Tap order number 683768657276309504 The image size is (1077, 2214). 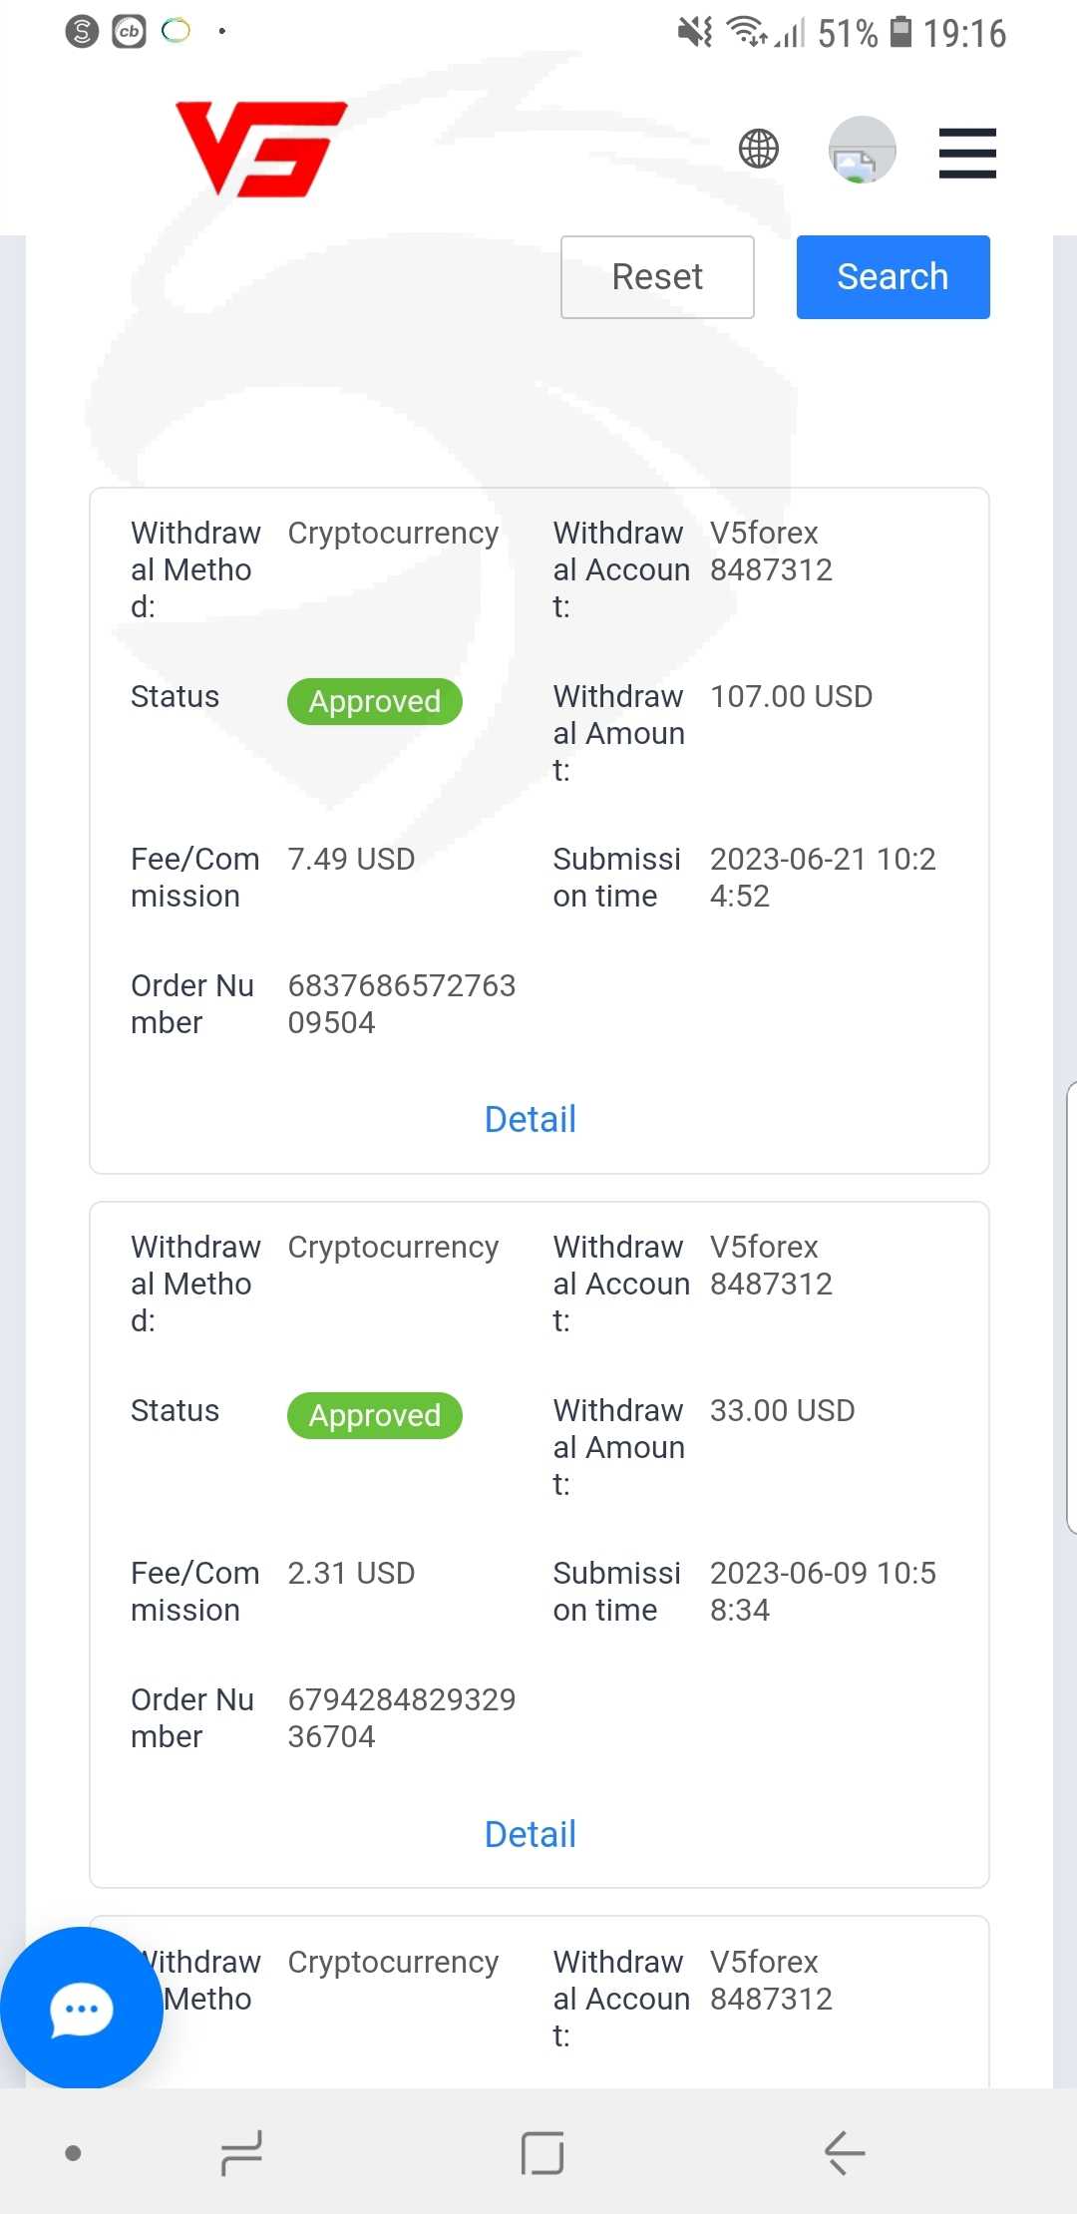[401, 1003]
